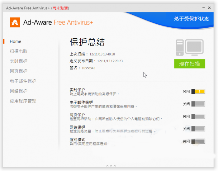Toggle the 电子邮件保护 switch
The width and height of the screenshot is (218, 171).
[198, 104]
